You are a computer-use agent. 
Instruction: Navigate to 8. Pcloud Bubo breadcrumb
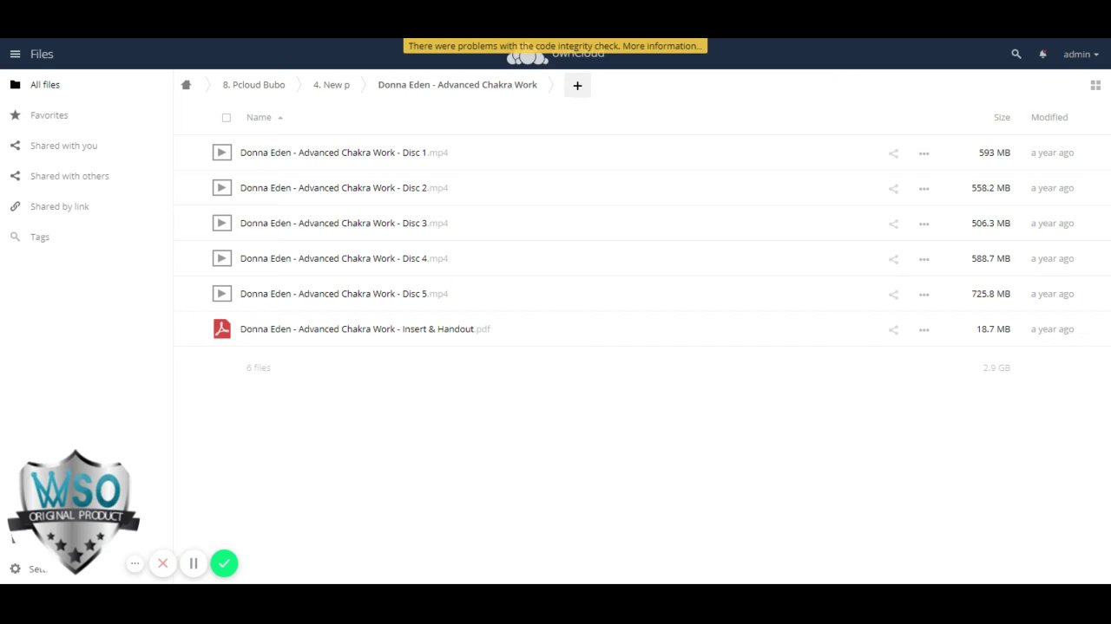[253, 85]
